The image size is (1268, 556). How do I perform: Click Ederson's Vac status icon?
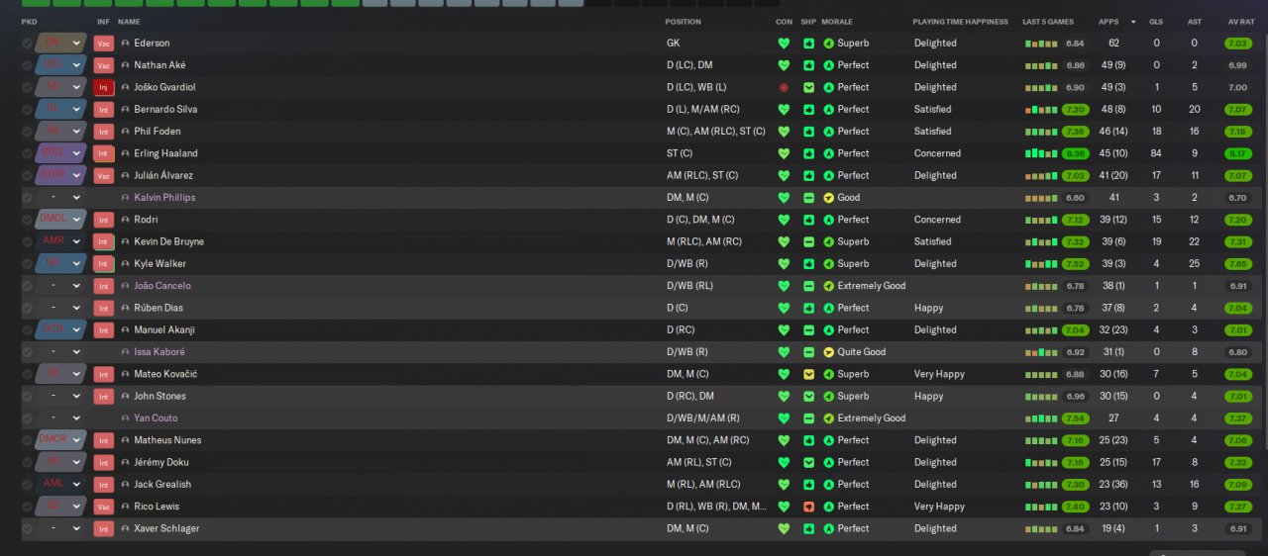104,44
